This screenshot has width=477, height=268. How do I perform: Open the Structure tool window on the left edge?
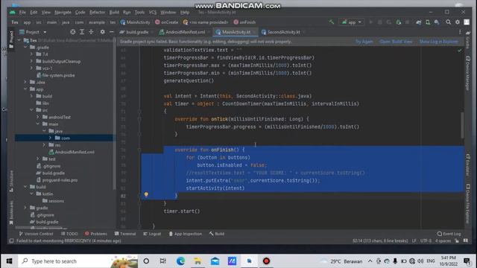11,181
